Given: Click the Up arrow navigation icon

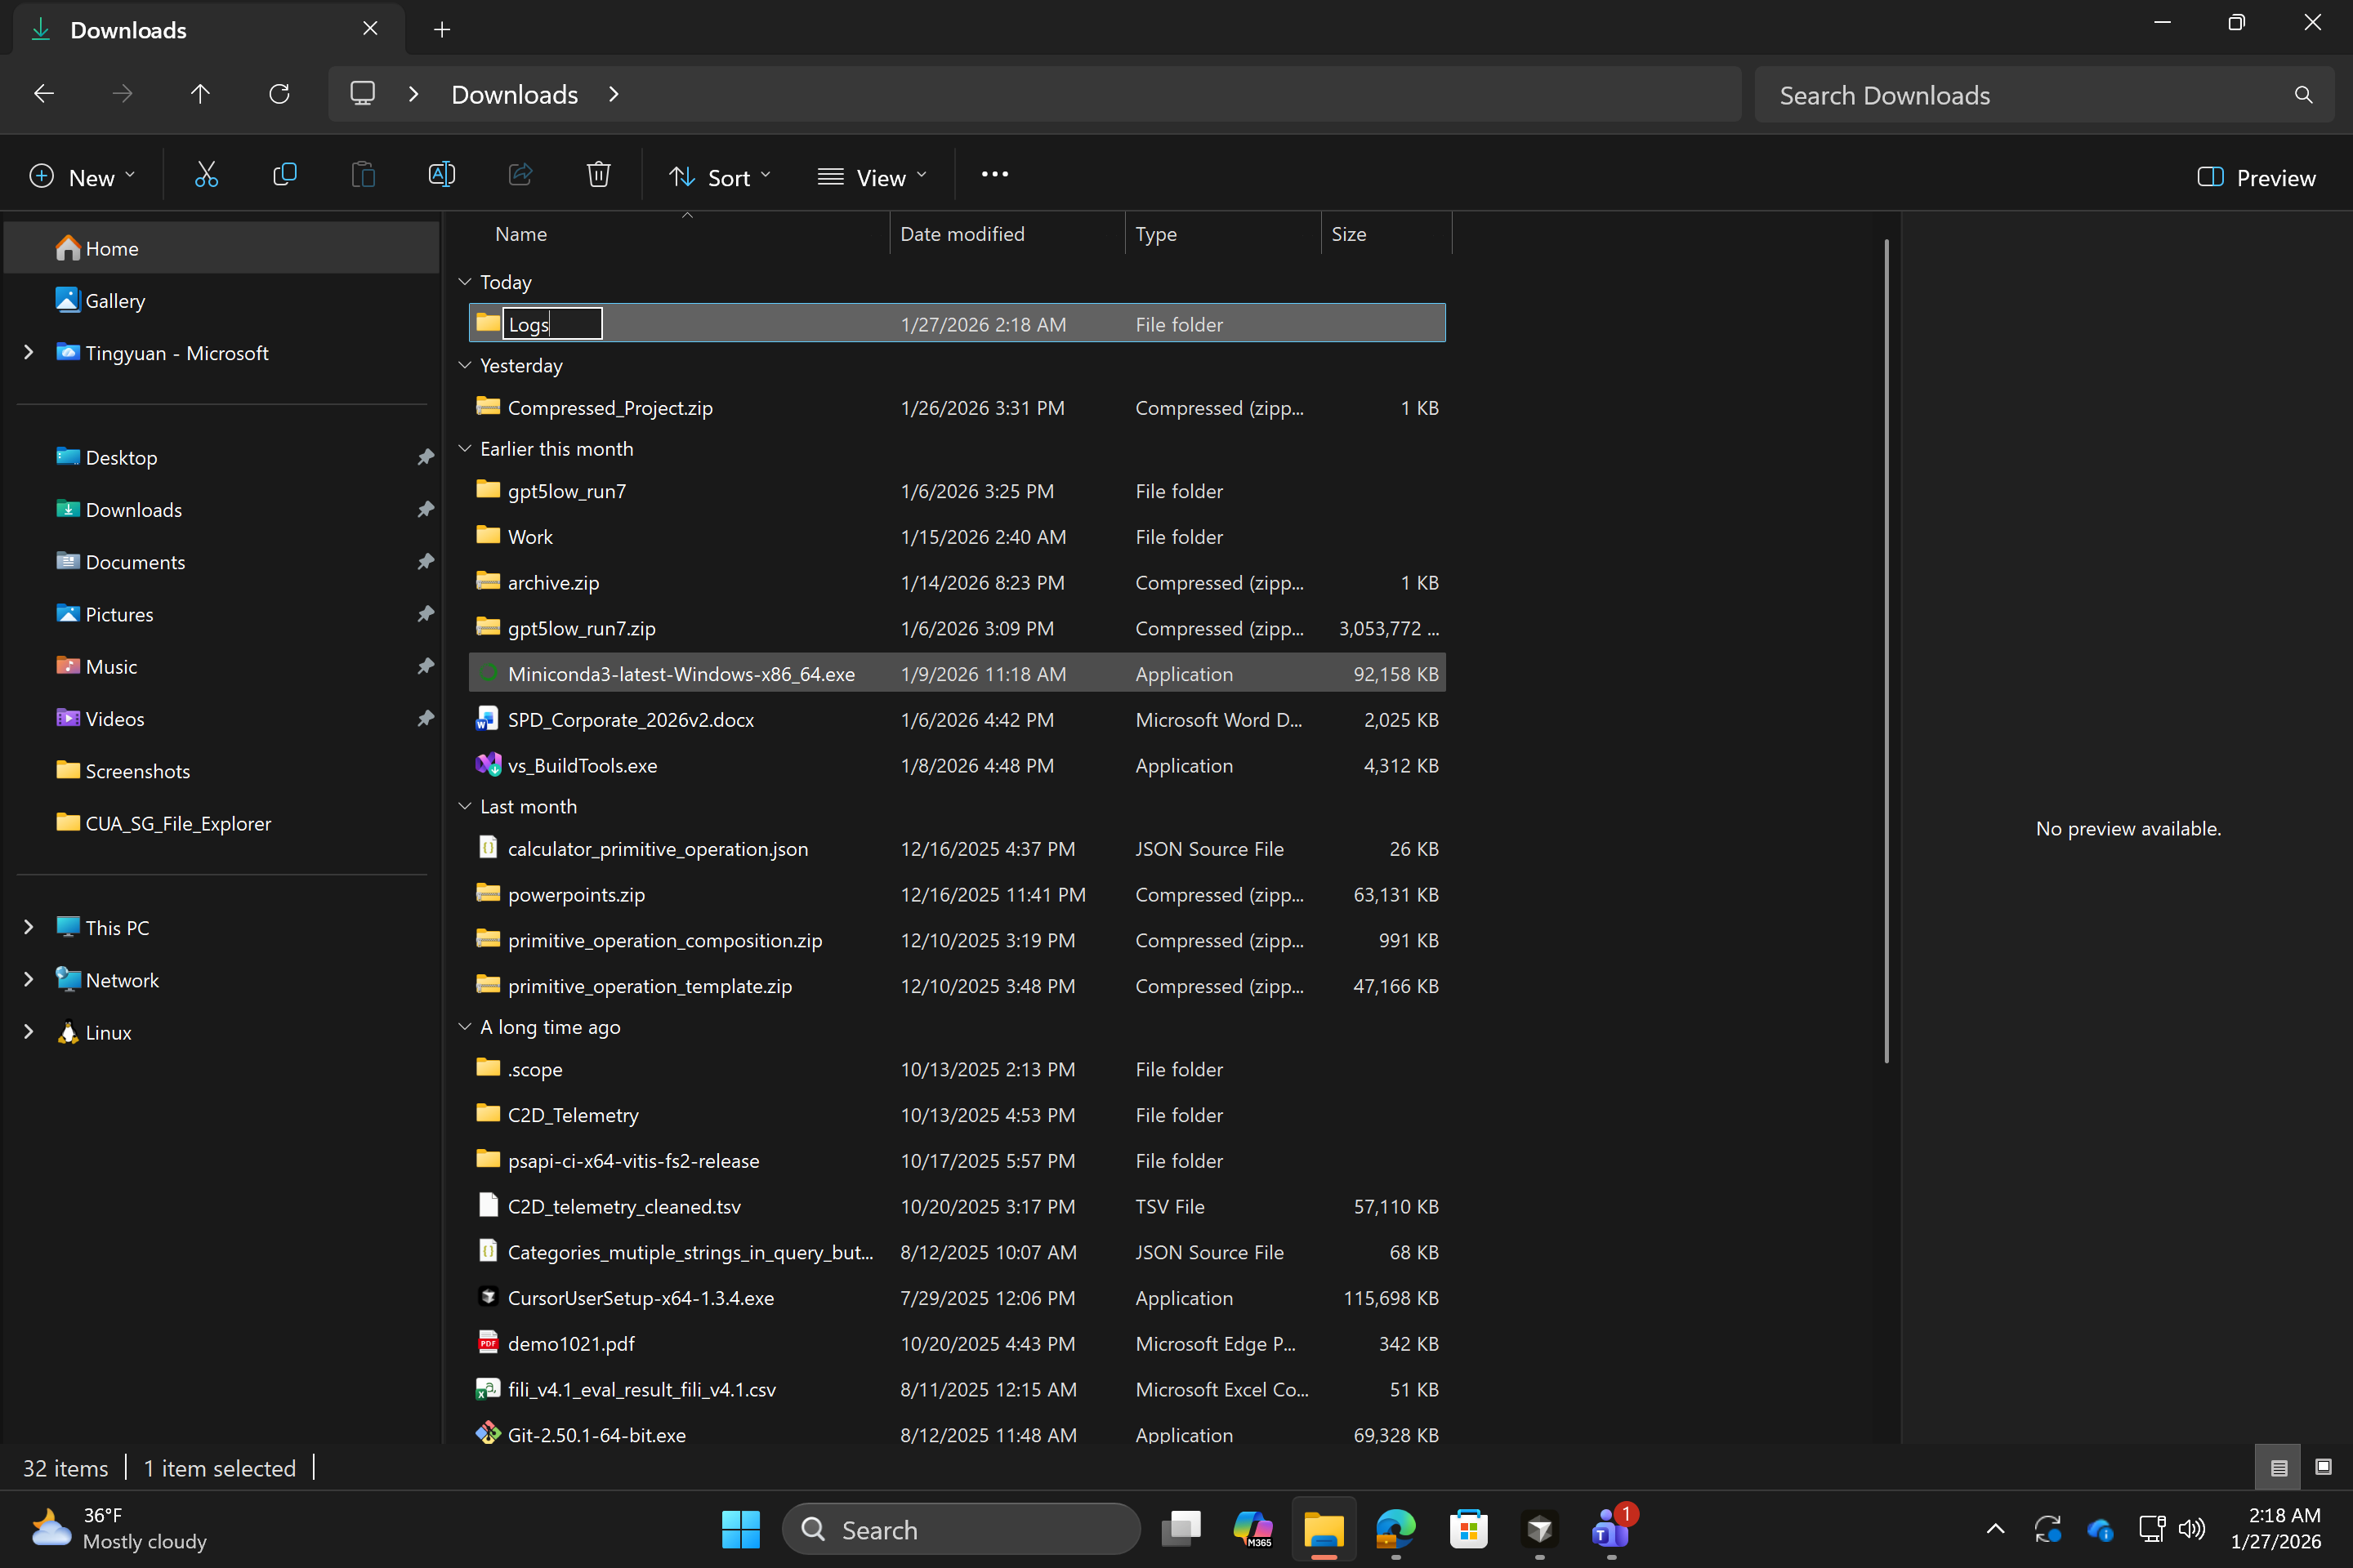Looking at the screenshot, I should (200, 94).
